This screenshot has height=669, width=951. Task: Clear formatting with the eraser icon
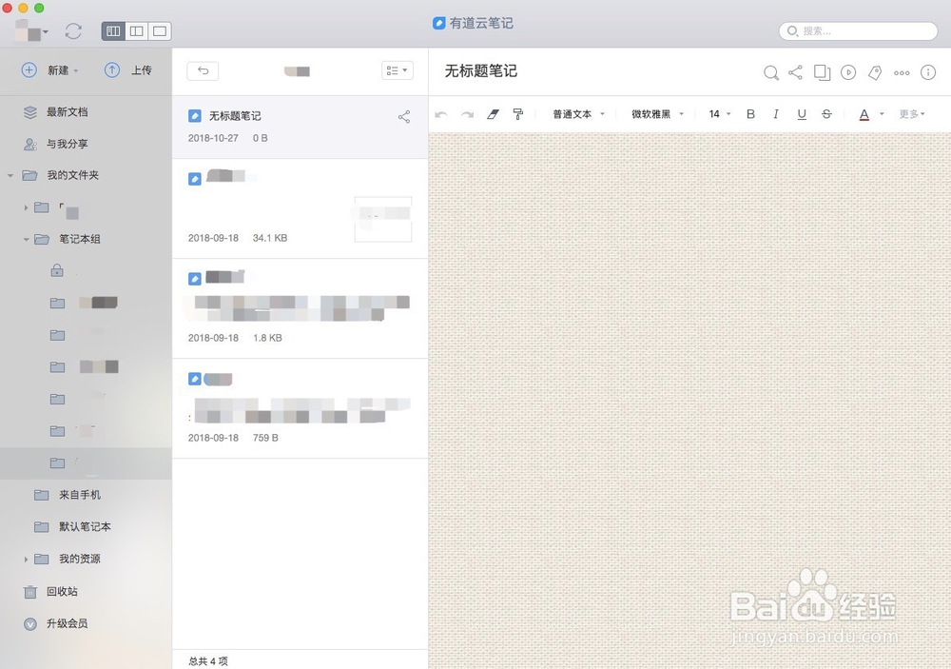[x=493, y=113]
